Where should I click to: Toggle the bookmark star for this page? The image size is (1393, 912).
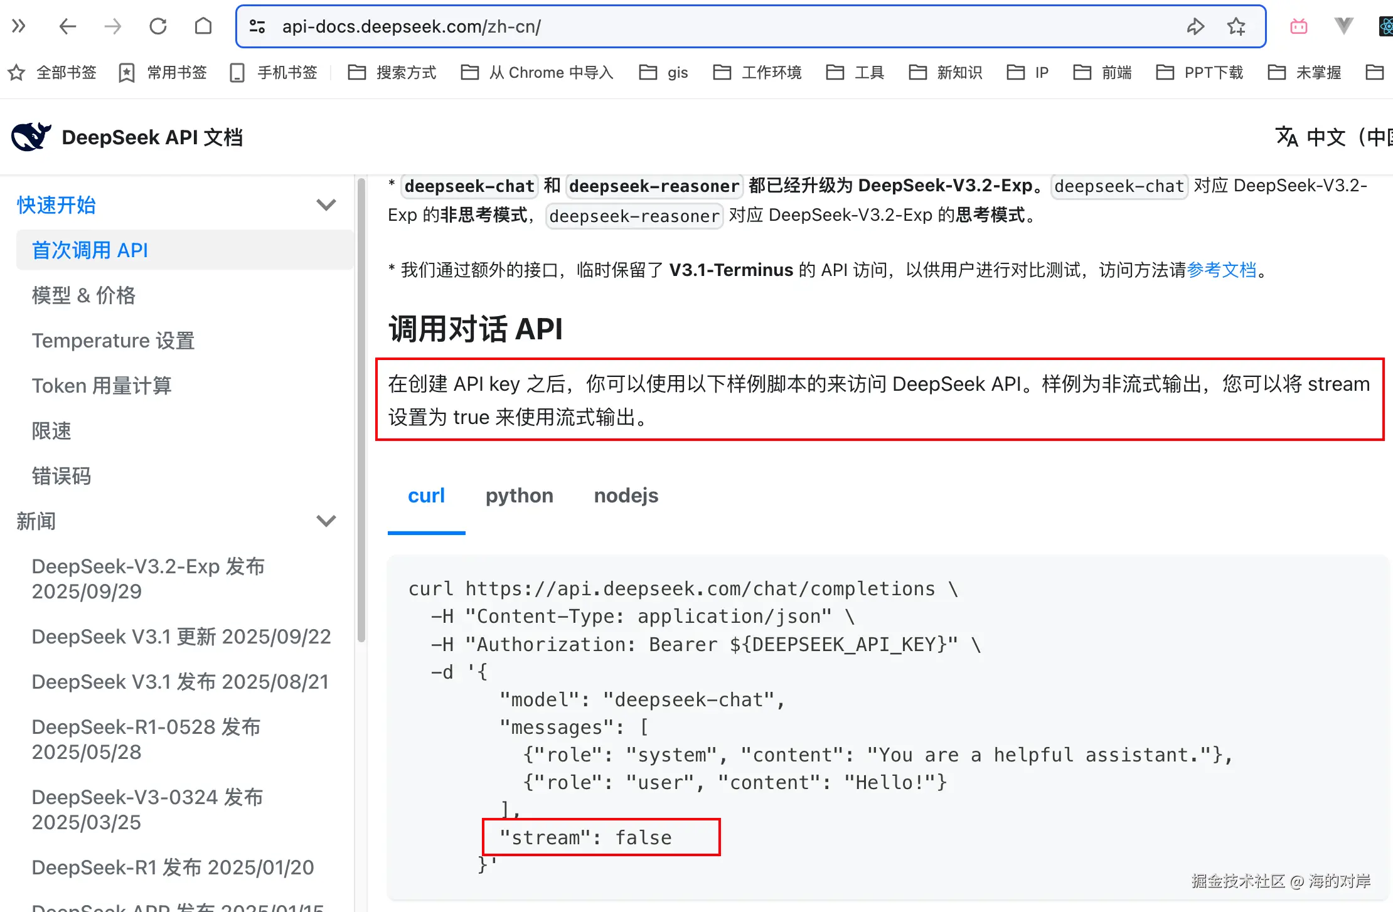[x=1236, y=26]
